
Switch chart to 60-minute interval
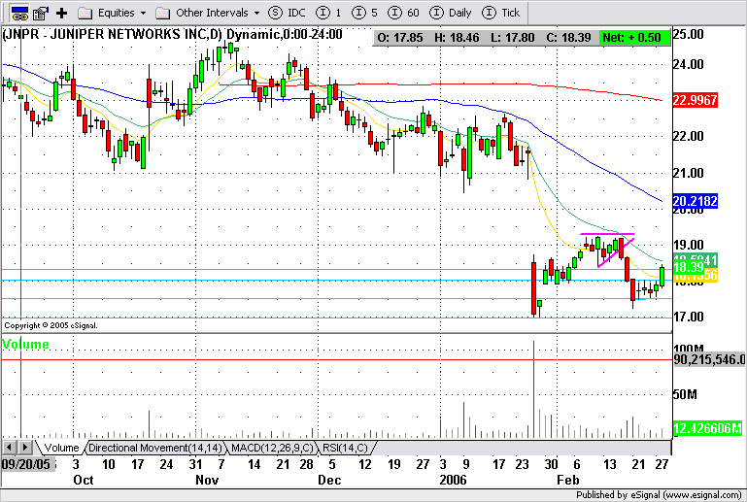[x=403, y=13]
